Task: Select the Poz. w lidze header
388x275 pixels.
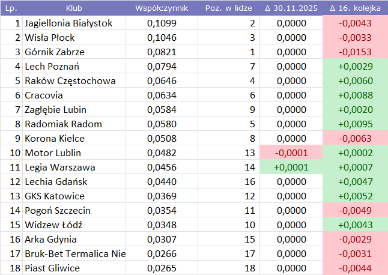Action: (228, 9)
